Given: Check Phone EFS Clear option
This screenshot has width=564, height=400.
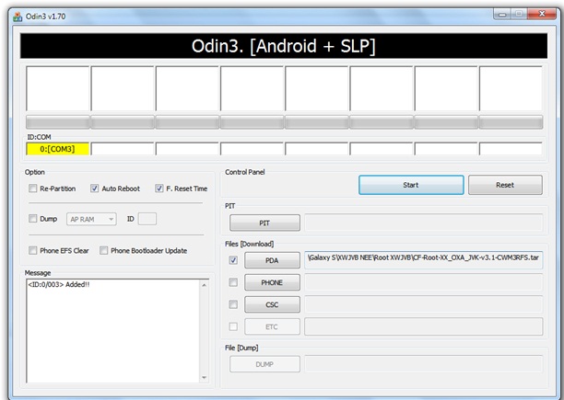Looking at the screenshot, I should point(33,250).
